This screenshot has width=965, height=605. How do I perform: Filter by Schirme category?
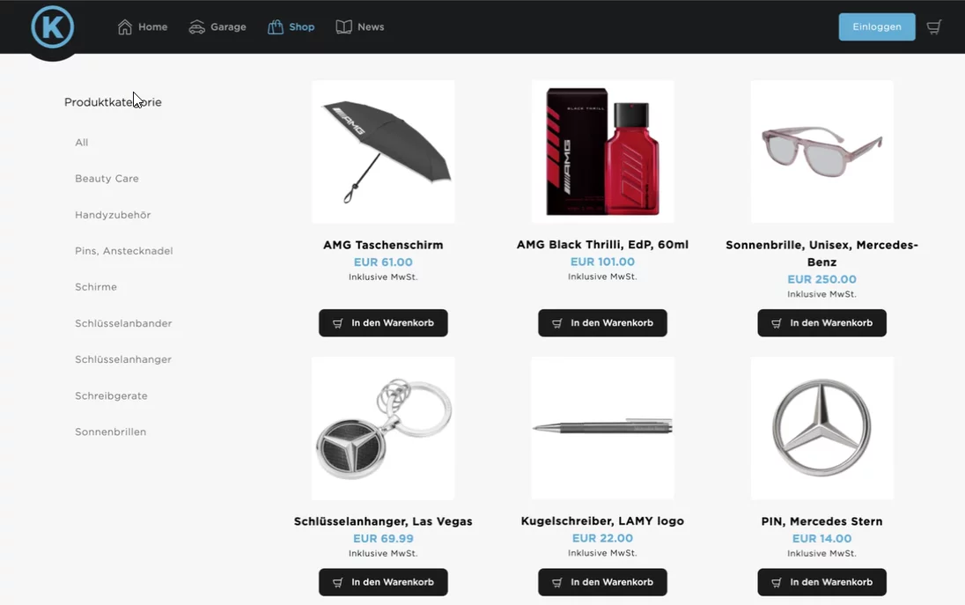(x=96, y=287)
